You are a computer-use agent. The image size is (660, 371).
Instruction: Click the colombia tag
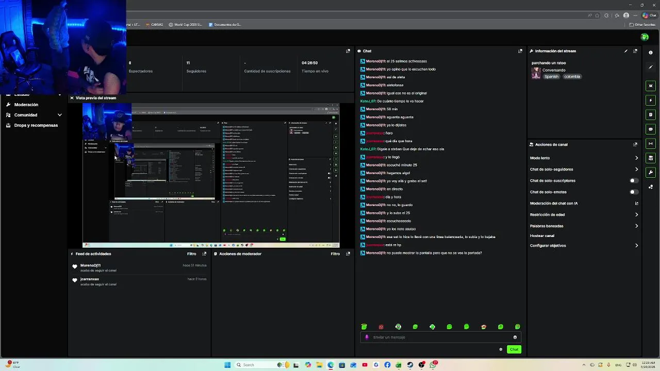pos(572,77)
